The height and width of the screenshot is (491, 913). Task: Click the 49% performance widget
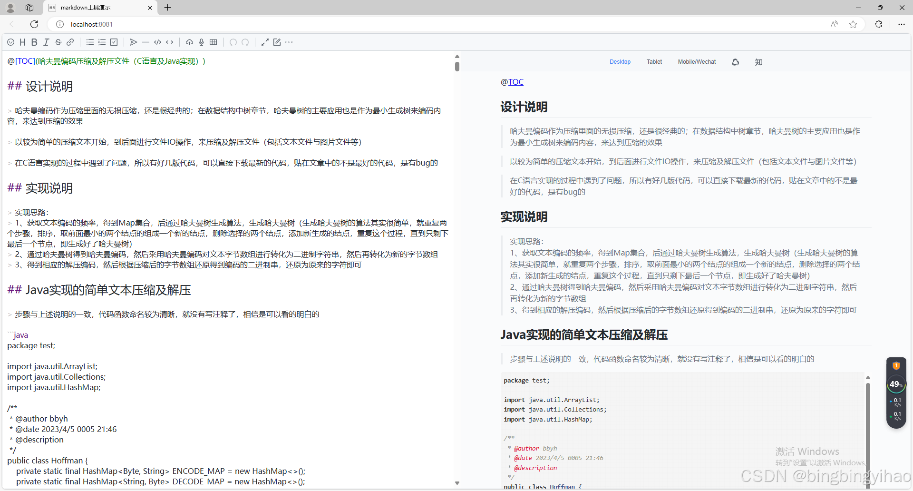click(896, 384)
